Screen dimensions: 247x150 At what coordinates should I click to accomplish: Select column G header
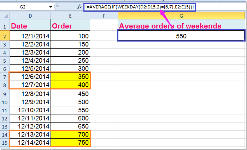click(181, 15)
